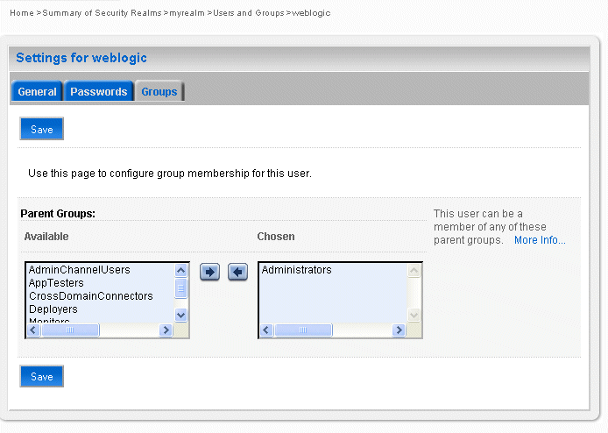This screenshot has width=608, height=433.
Task: Navigate to Users and Groups breadcrumb
Action: [249, 13]
